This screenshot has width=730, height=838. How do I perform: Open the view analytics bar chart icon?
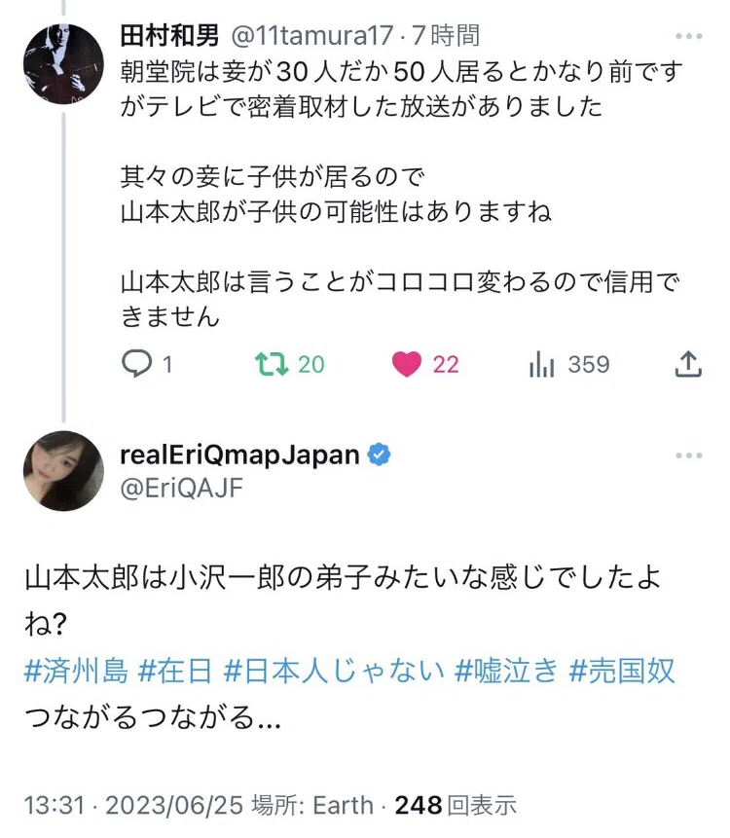[541, 364]
